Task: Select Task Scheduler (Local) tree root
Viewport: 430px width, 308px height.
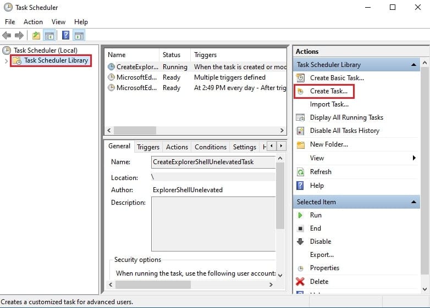Action: (46, 51)
